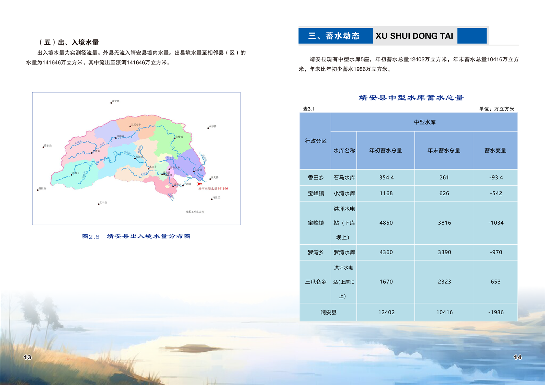
Task: Click the 湾里区 location dot
Action: 212,199
